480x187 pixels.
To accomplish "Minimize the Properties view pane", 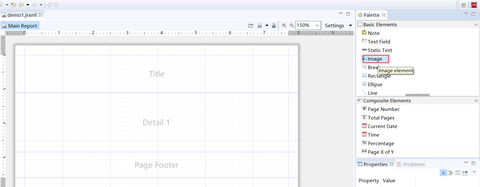I will 466,163.
